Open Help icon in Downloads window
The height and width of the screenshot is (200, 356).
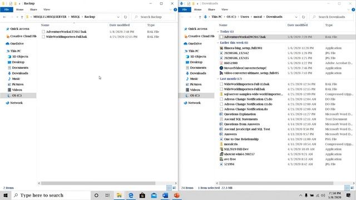[x=353, y=9]
